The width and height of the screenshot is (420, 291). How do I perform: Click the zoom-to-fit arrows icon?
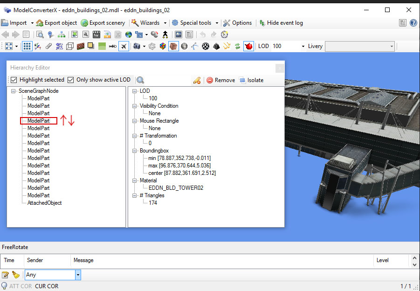[x=9, y=46]
